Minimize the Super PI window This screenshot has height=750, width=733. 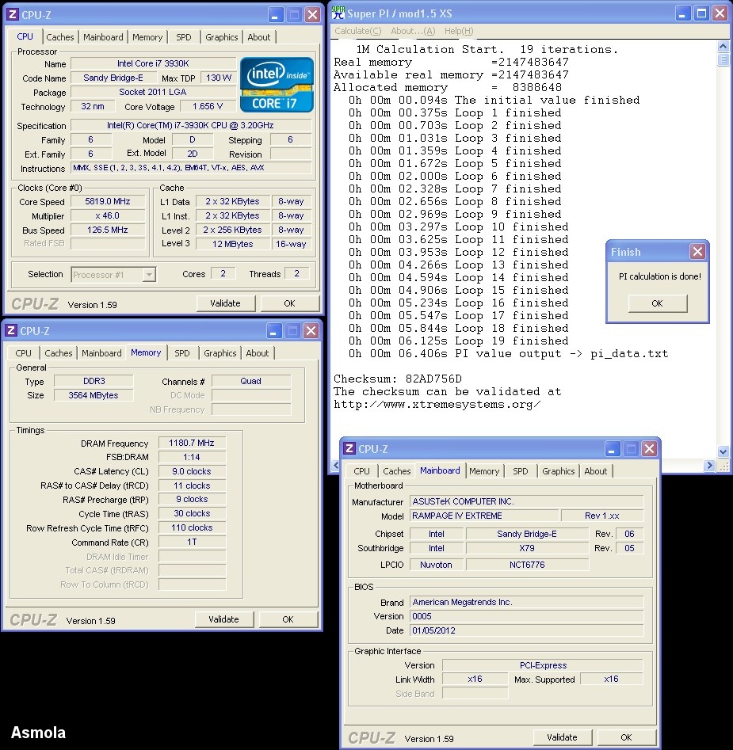(x=683, y=13)
